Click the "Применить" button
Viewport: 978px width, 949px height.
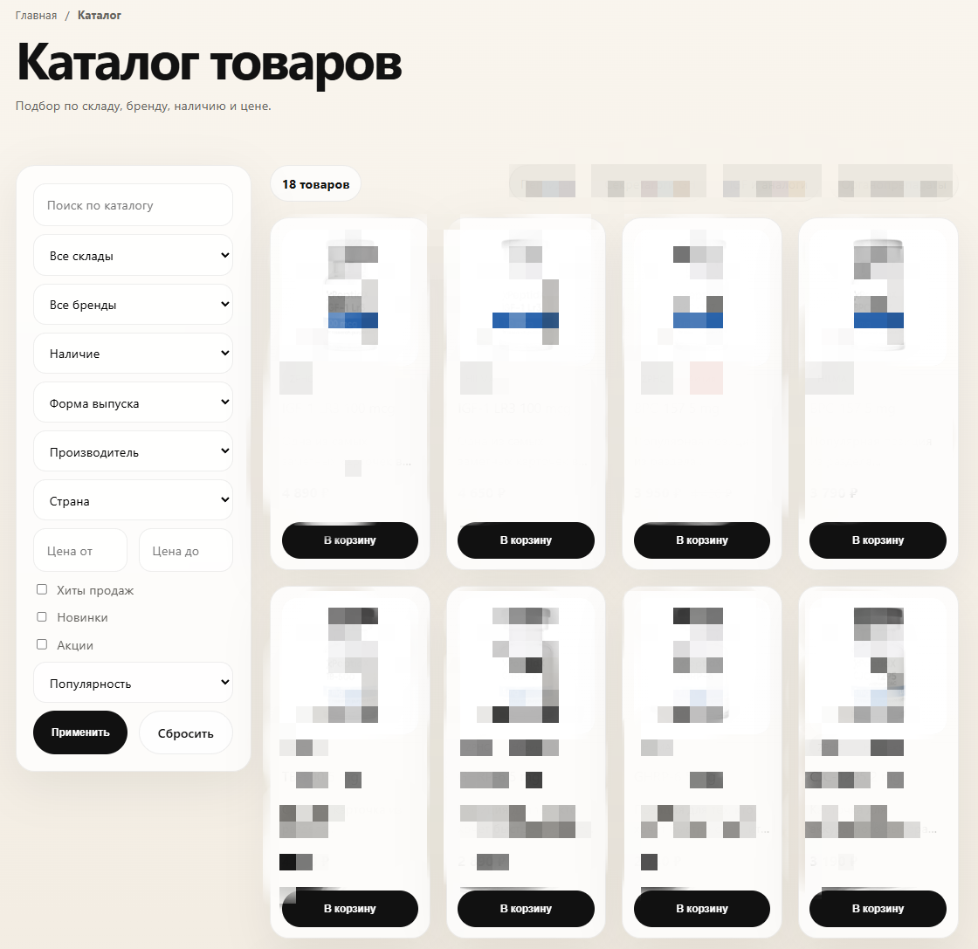click(79, 732)
